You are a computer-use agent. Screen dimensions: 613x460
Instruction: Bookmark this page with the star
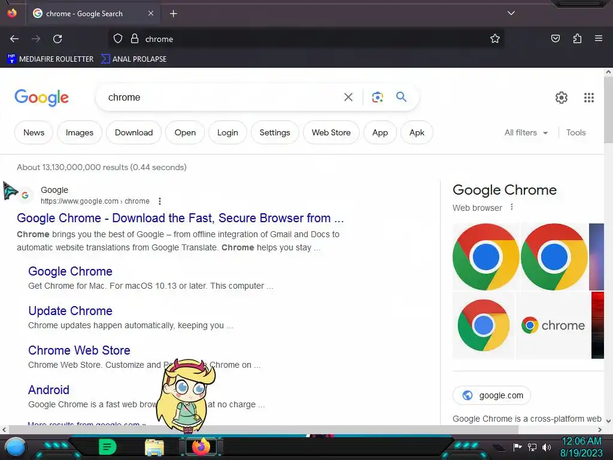coord(495,39)
